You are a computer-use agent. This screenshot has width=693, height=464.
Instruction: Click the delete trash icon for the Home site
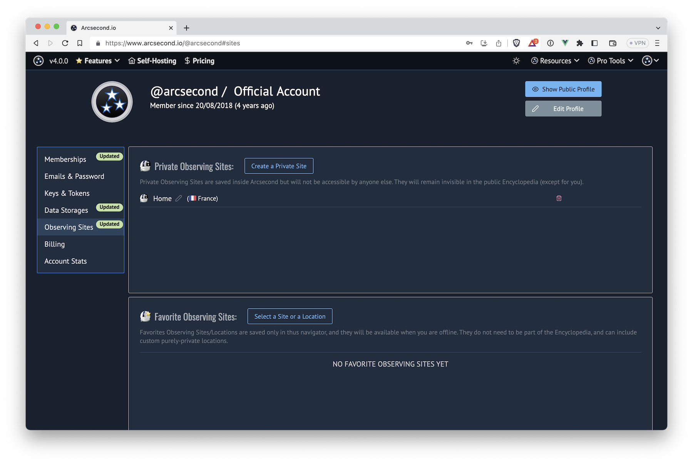[x=559, y=198]
